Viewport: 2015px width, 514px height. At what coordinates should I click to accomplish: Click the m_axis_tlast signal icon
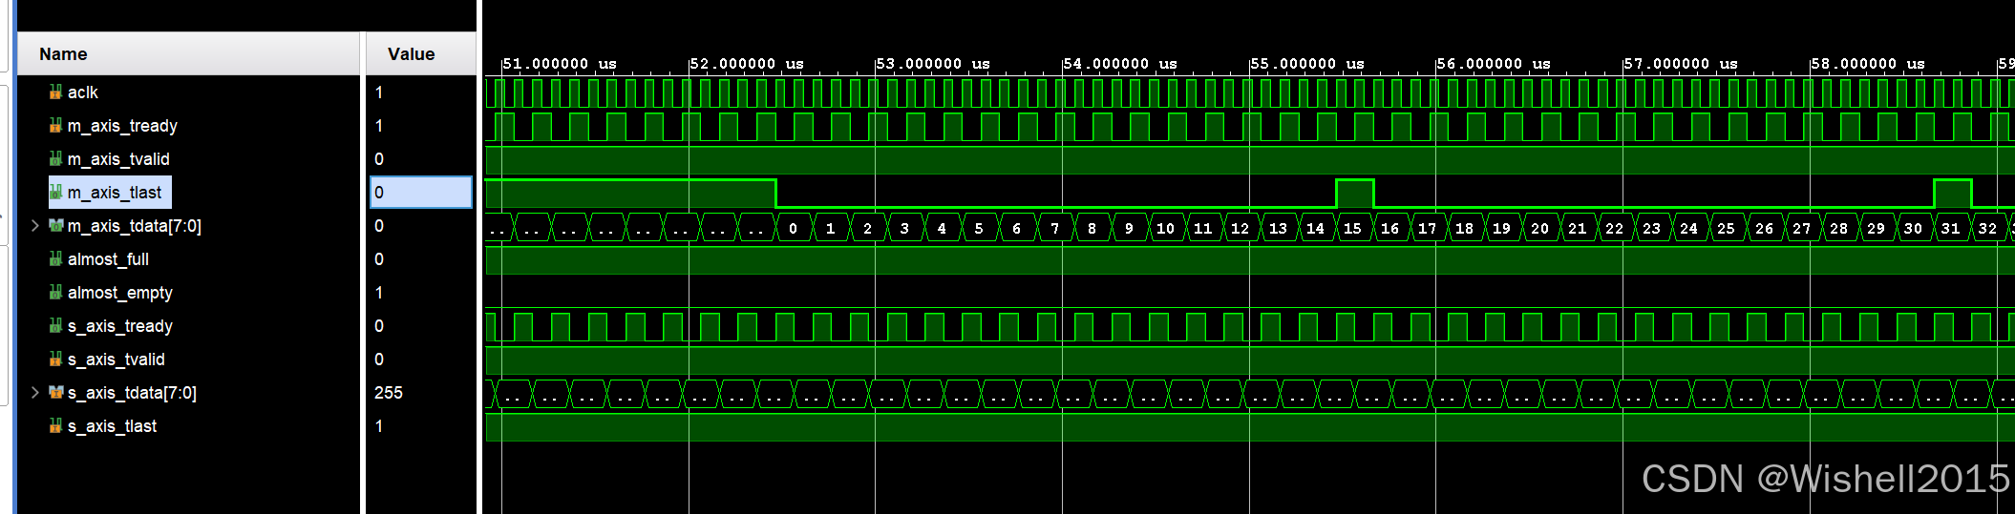point(55,193)
